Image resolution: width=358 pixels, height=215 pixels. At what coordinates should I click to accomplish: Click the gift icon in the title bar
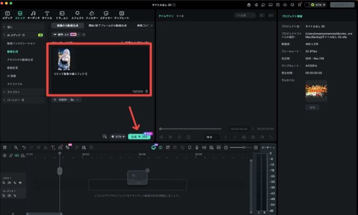pos(249,5)
